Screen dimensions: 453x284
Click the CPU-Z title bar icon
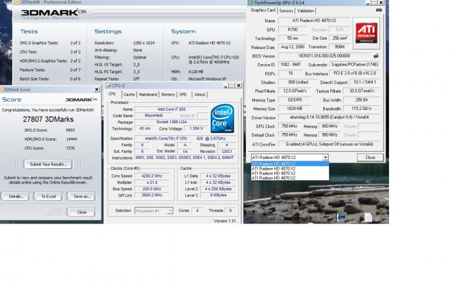(109, 86)
